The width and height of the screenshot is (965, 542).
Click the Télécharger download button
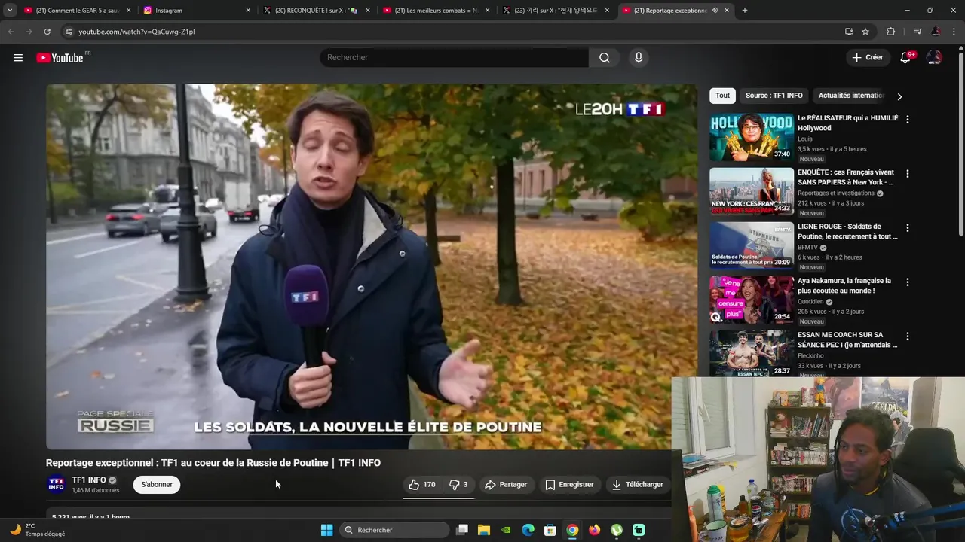[637, 484]
